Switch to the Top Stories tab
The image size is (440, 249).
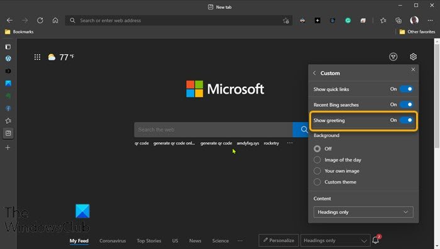149,241
